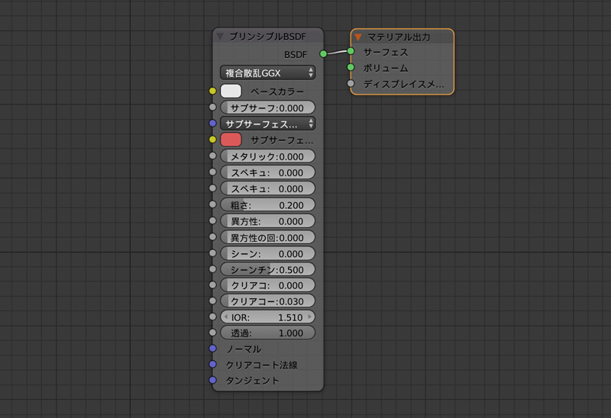The height and width of the screenshot is (418, 611).
Task: Click the 粗さ 0.200 slider
Action: pyautogui.click(x=267, y=205)
